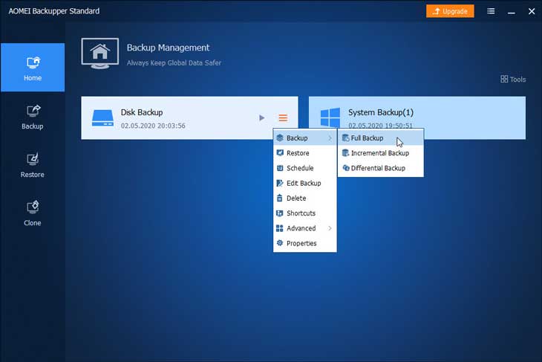542x362 pixels.
Task: Click the Disk Backup drive icon
Action: [102, 118]
